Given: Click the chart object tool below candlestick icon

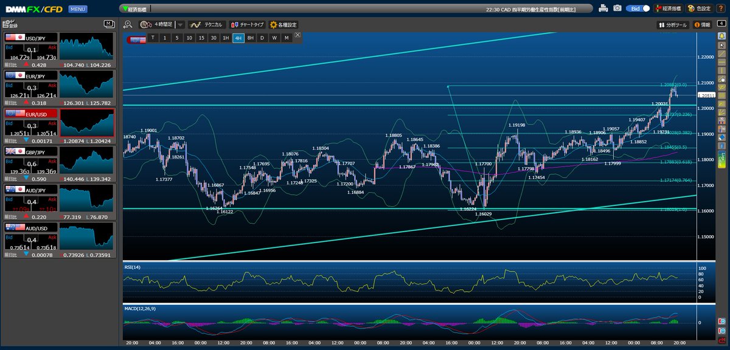Looking at the screenshot, I should coord(721,128).
